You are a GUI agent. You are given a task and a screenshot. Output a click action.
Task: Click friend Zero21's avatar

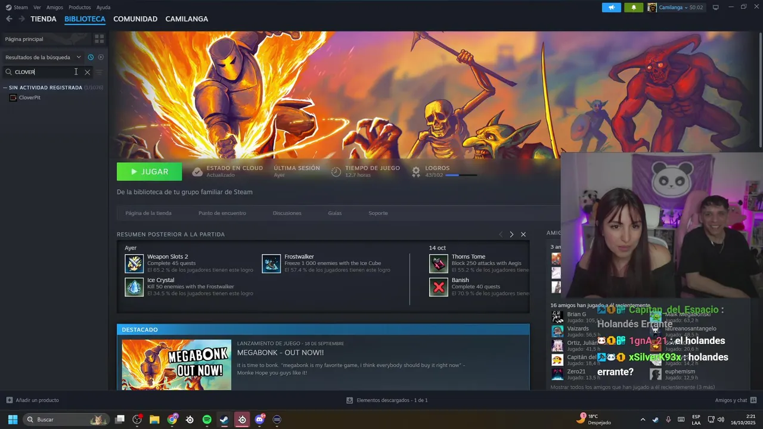557,374
